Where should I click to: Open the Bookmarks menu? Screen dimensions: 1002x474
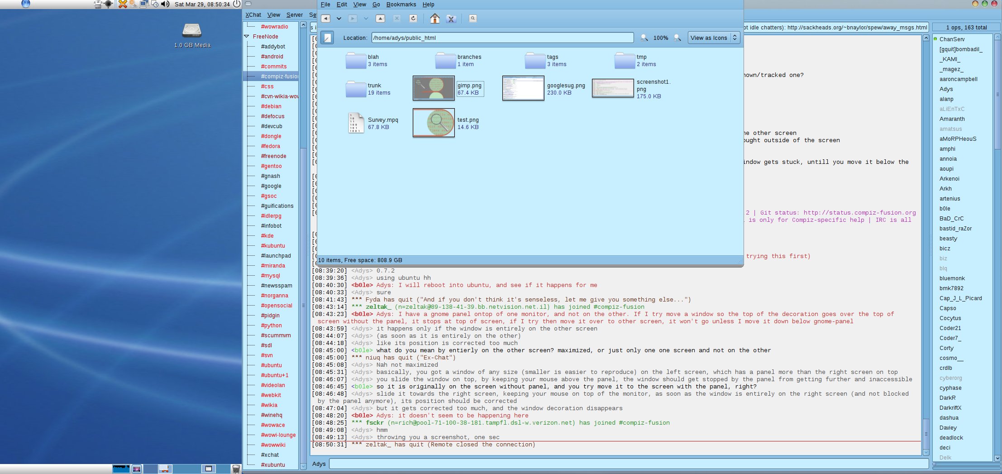pos(401,5)
